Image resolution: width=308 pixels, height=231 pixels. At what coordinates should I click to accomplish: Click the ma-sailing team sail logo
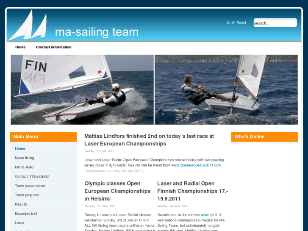(x=28, y=25)
